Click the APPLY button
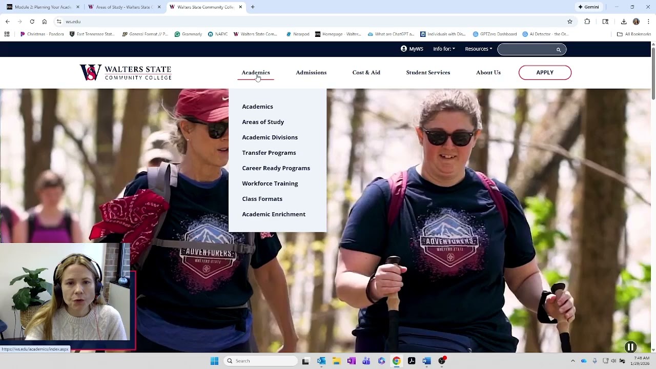 click(545, 72)
